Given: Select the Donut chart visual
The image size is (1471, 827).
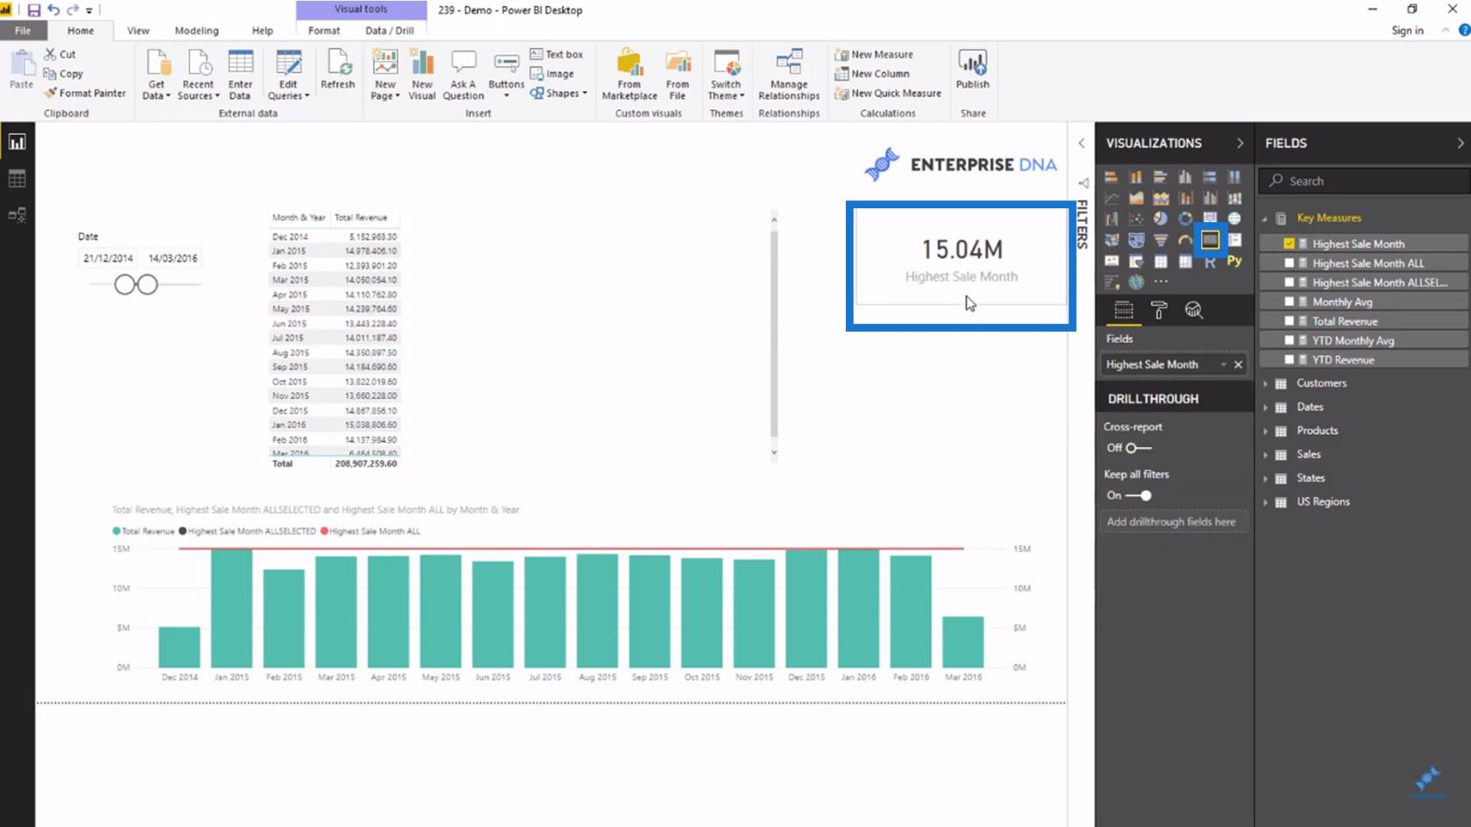Looking at the screenshot, I should (1185, 219).
